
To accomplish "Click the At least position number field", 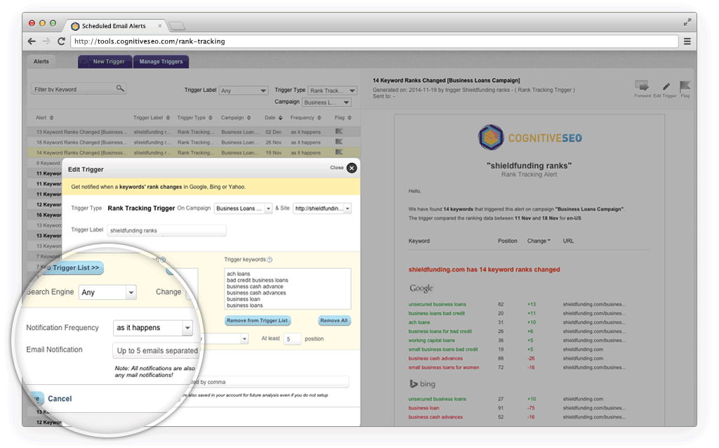I will (292, 339).
